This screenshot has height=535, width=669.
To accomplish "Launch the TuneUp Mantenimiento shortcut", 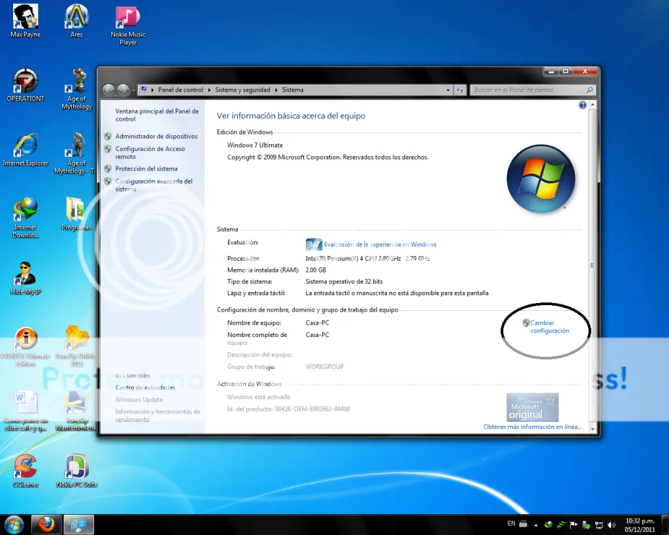I will pos(76,410).
